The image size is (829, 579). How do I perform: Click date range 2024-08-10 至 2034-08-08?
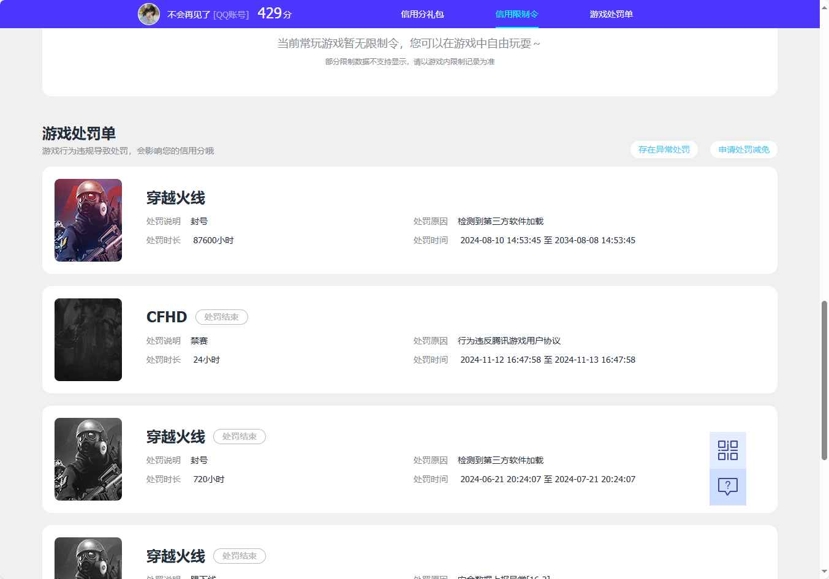tap(548, 240)
